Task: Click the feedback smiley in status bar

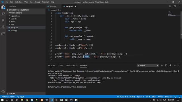Action: click(x=175, y=97)
